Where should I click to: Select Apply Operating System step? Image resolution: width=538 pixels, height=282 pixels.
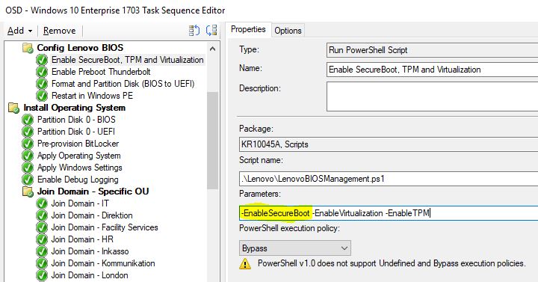(x=79, y=156)
